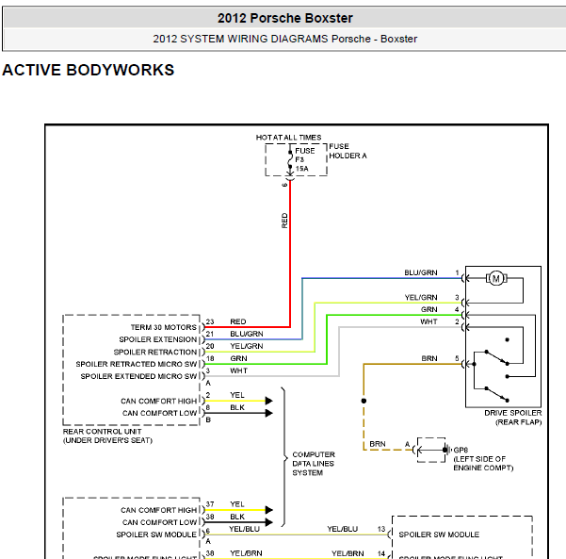
Task: Click "SPOILER SW MODULE" label at pin 13
Action: (x=439, y=534)
